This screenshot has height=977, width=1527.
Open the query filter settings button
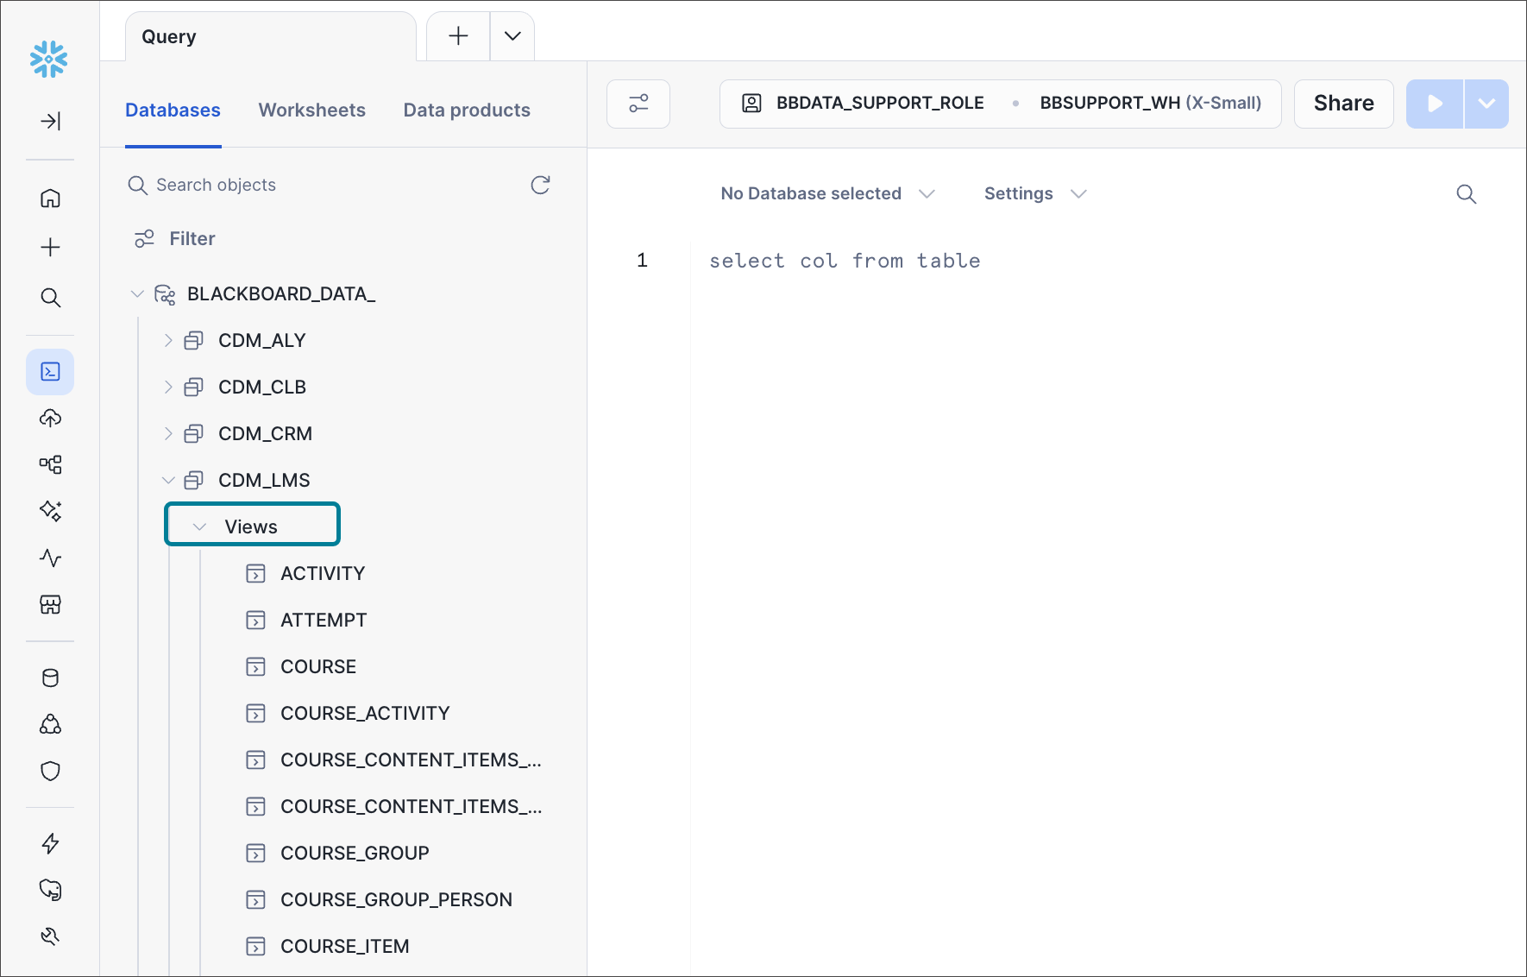[x=638, y=104]
